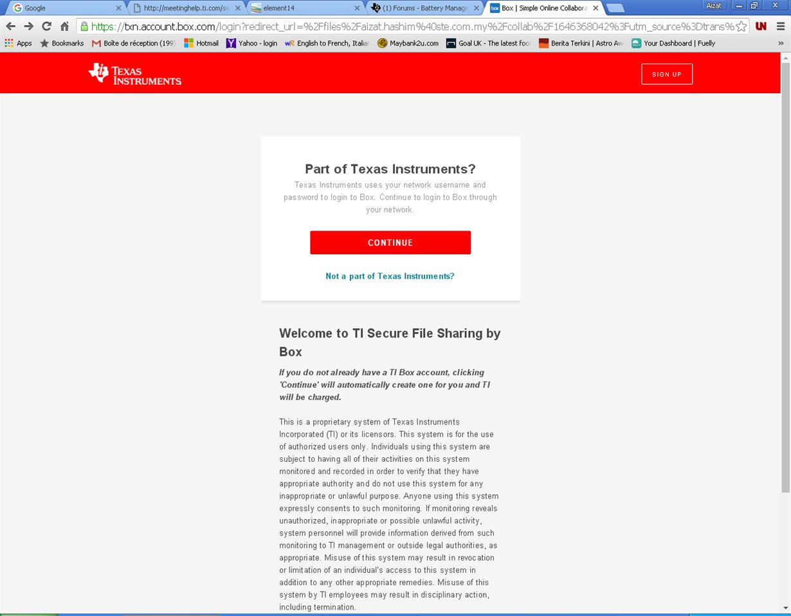Reload the page with the refresh icon

click(46, 26)
